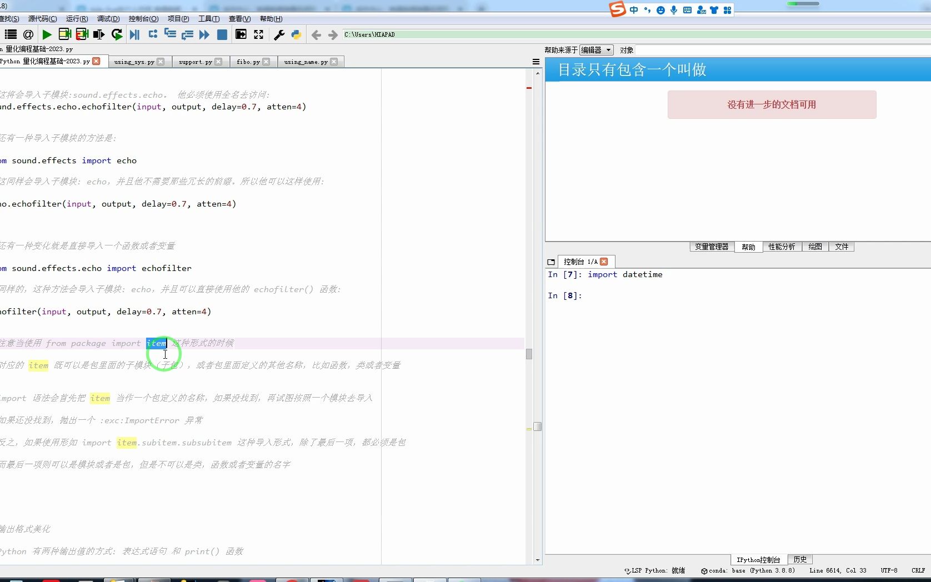Continue execution until next breakpoint
This screenshot has height=582, width=931.
[204, 34]
